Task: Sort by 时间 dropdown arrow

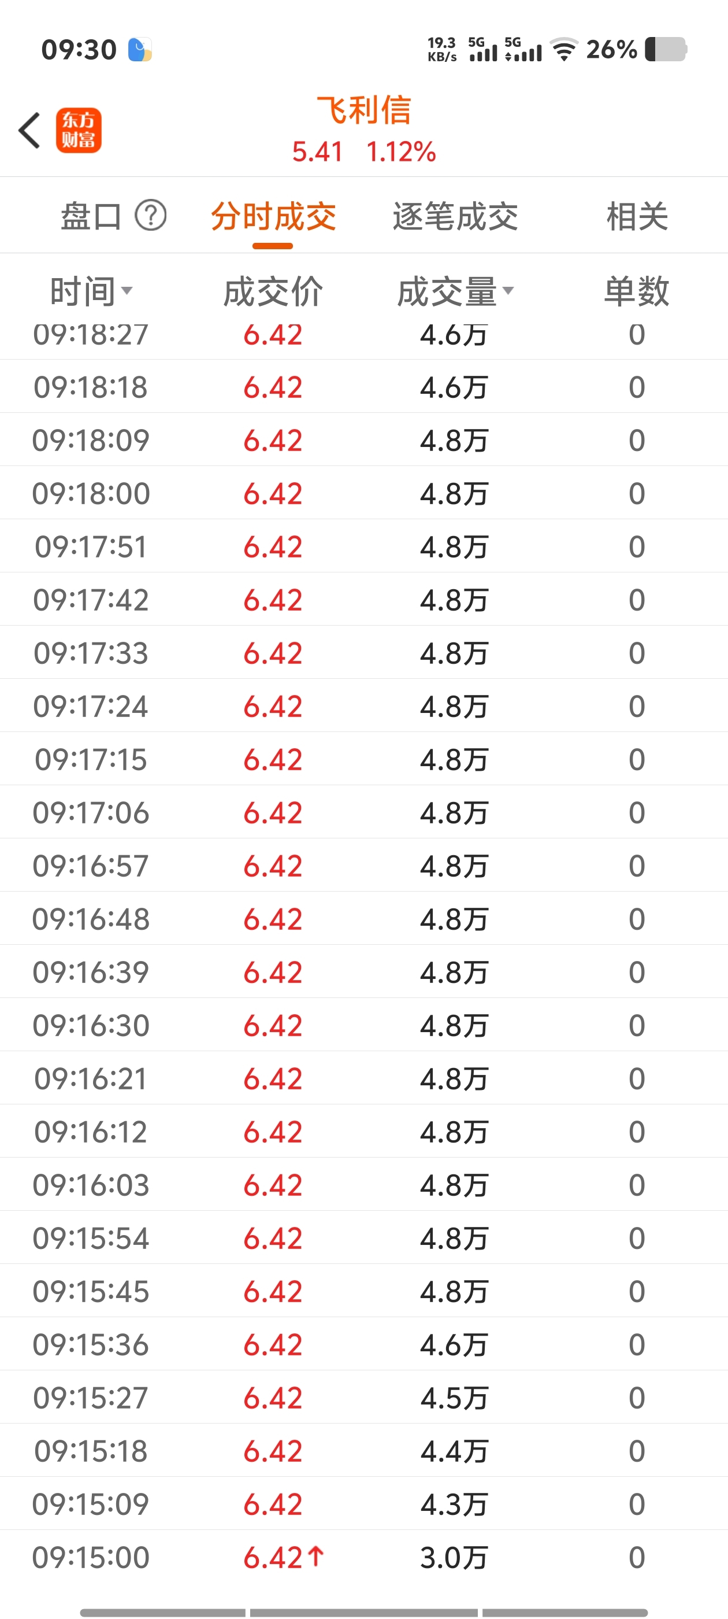Action: pos(127,290)
